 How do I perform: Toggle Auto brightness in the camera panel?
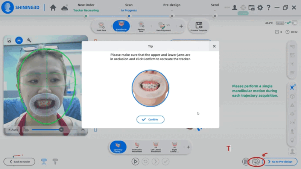pos(13,130)
